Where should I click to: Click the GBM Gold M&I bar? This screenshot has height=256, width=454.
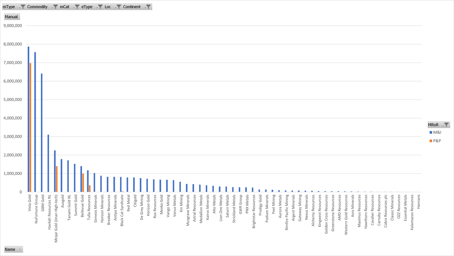tap(42, 133)
